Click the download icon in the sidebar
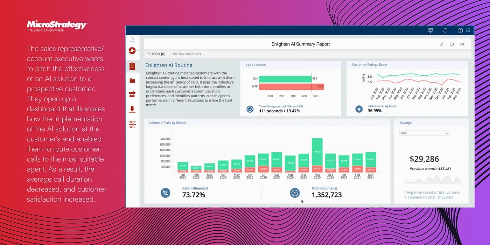 [132, 109]
